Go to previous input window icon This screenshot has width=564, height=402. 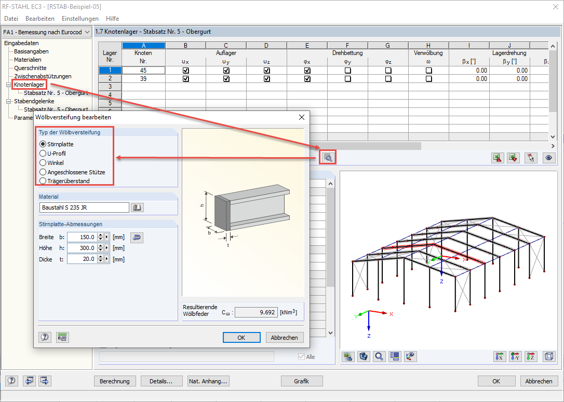29,380
